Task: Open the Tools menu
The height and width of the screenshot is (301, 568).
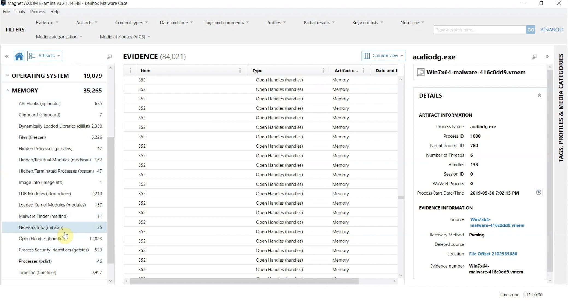Action: click(x=20, y=11)
